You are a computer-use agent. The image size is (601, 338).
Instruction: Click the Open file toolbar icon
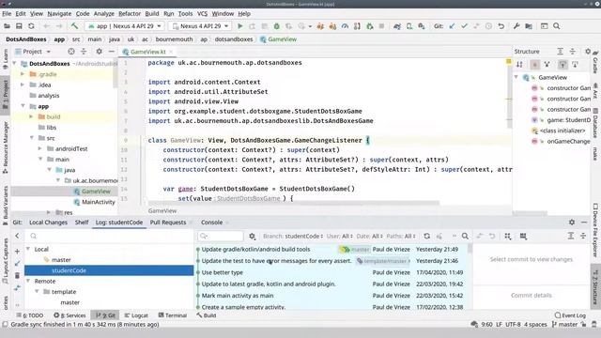pos(7,26)
